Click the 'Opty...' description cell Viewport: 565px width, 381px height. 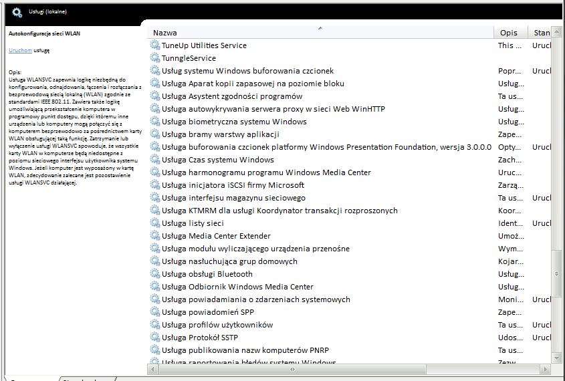pos(510,147)
